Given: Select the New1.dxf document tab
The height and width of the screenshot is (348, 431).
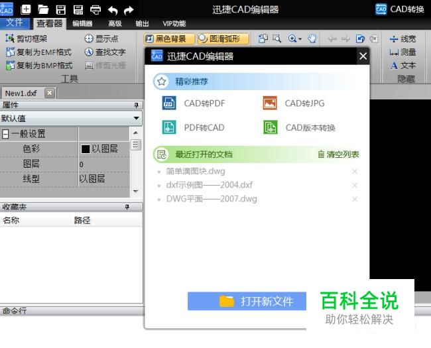Looking at the screenshot, I should [21, 93].
